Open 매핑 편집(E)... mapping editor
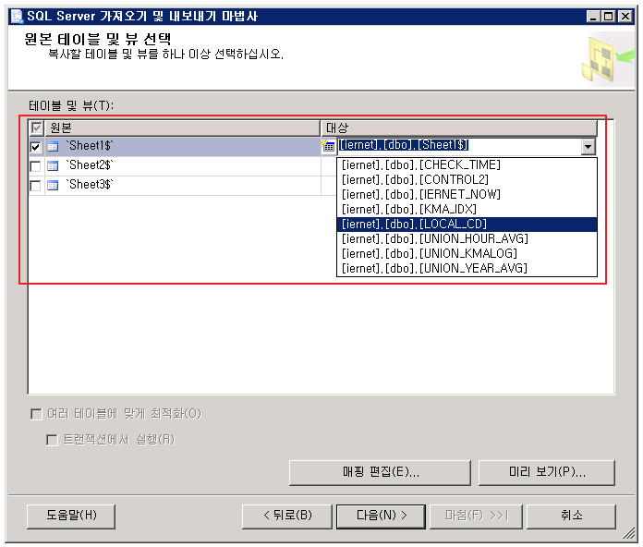 click(380, 472)
